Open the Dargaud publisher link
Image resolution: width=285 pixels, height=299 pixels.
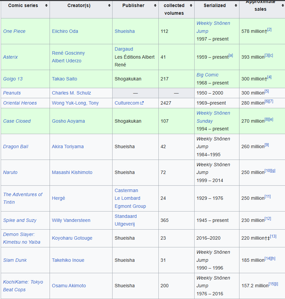click(124, 49)
